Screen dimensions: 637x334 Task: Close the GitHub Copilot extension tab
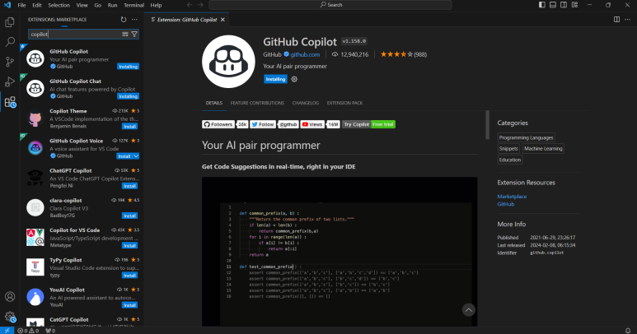coord(222,20)
